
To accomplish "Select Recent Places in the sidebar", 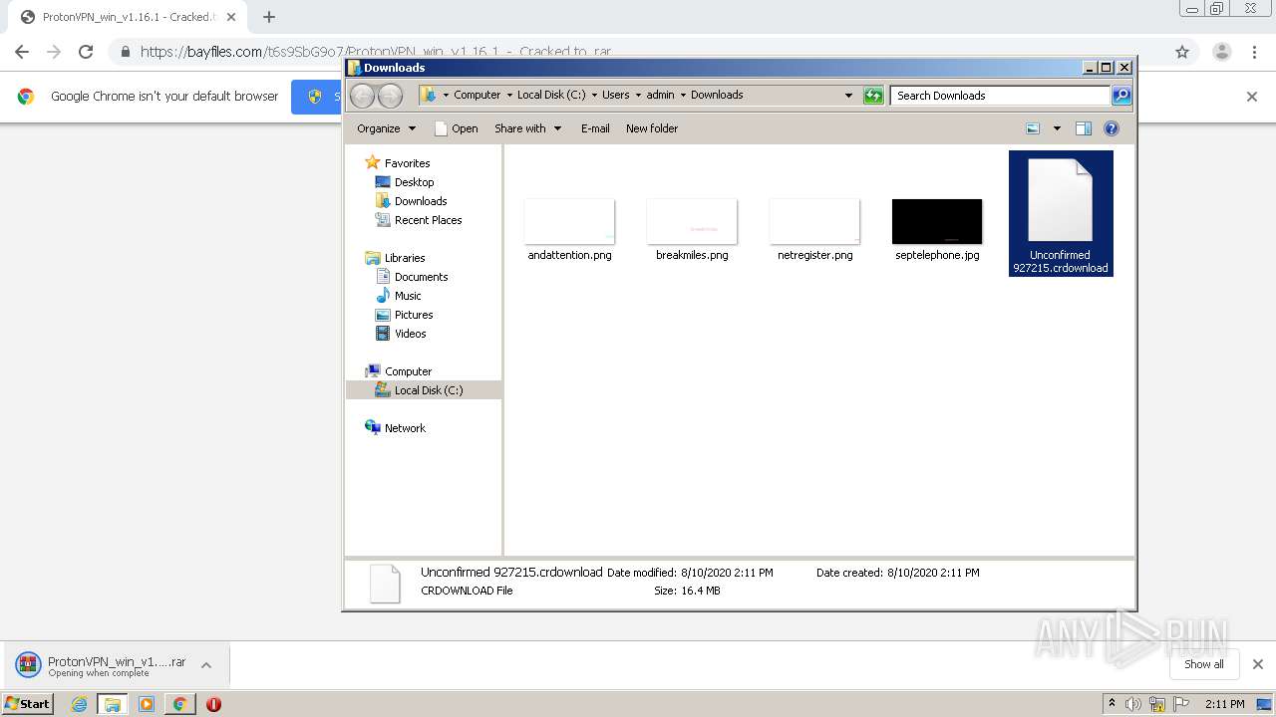I will (428, 220).
